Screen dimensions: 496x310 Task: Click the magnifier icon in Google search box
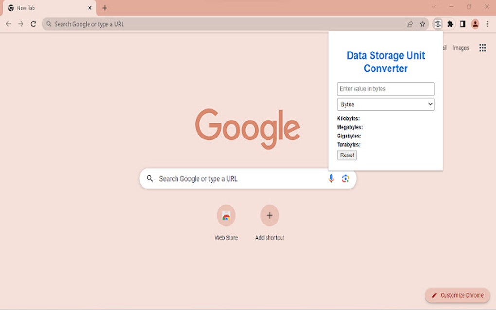pos(150,178)
